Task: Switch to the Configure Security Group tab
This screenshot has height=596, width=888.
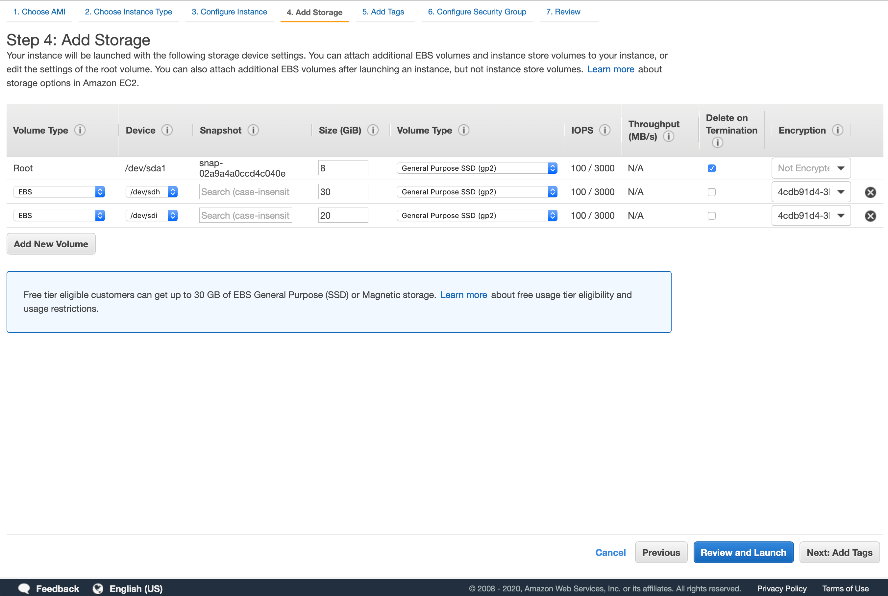Action: coord(477,12)
